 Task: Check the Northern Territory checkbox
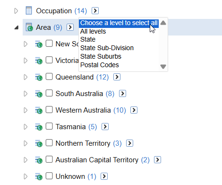[x=49, y=143]
